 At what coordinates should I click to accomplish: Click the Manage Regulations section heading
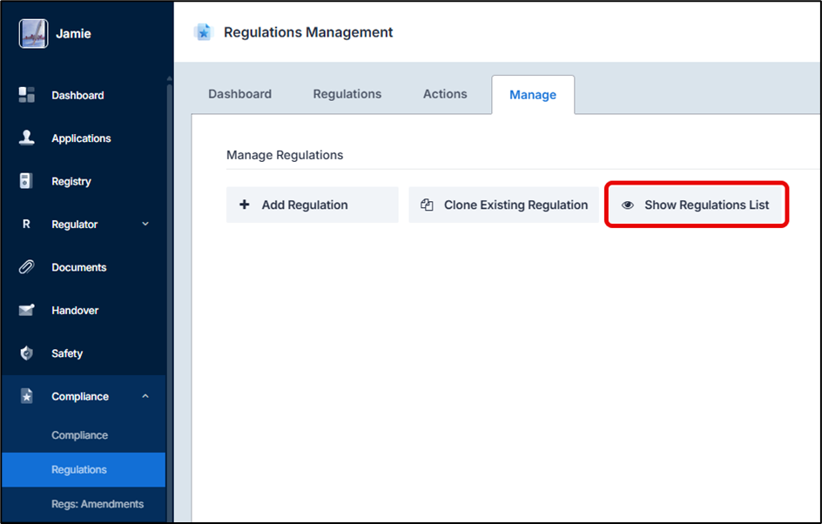click(x=285, y=155)
